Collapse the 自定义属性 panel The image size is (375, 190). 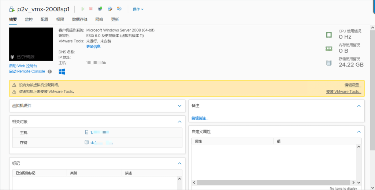(x=359, y=132)
